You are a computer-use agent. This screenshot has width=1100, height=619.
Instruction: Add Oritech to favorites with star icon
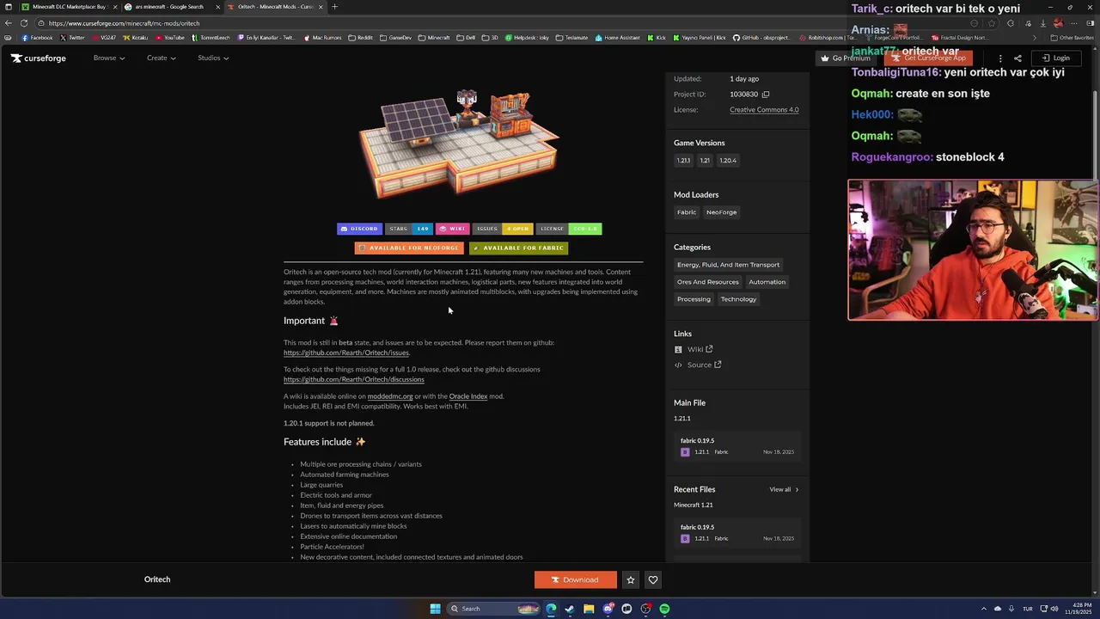pos(631,579)
